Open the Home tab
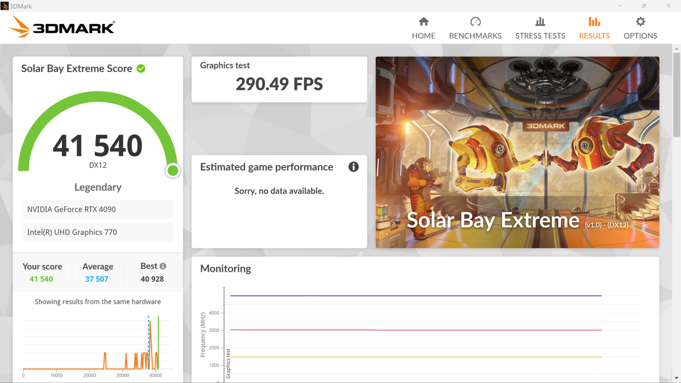The width and height of the screenshot is (681, 383). coord(423,28)
